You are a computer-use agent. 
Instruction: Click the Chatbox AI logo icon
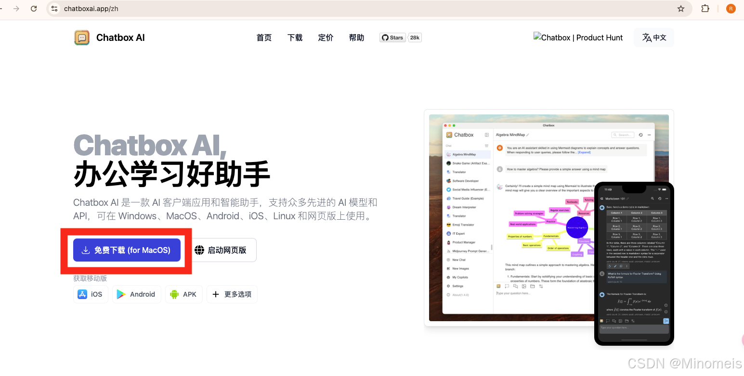click(82, 38)
